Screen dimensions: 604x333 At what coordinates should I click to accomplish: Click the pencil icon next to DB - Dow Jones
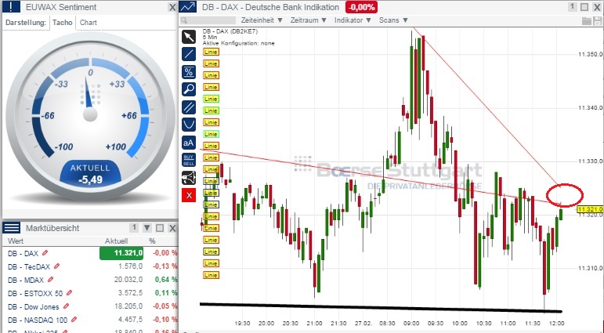coord(67,306)
